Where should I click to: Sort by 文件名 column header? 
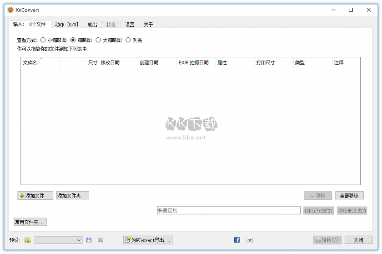click(x=40, y=62)
